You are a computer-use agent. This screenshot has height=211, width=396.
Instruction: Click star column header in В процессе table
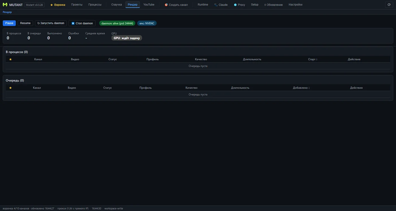pyautogui.click(x=10, y=59)
